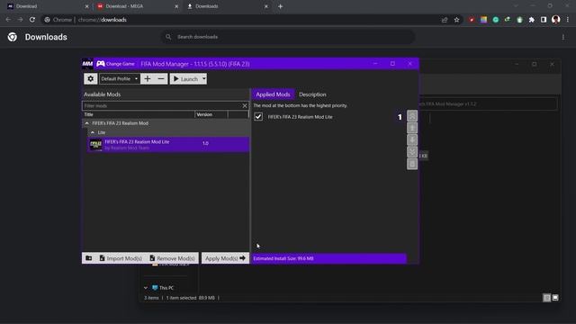Move applied mod up one position
The image size is (576, 324).
(x=412, y=128)
